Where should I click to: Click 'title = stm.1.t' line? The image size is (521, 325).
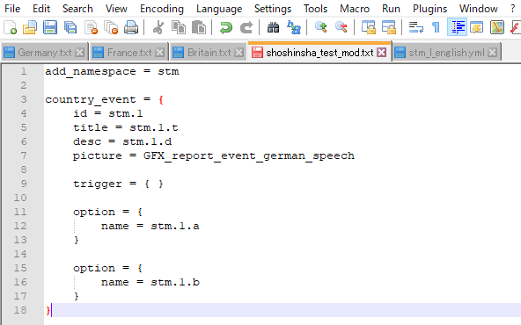126,128
